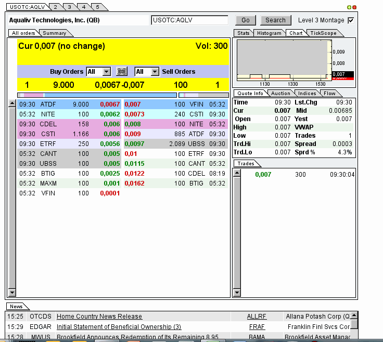Click the ALLRF ticker link
Viewport: 383px width, 342px height.
pyautogui.click(x=257, y=317)
